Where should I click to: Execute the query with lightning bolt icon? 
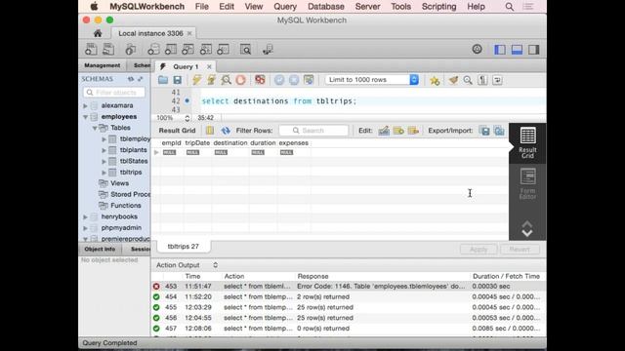[x=196, y=80]
